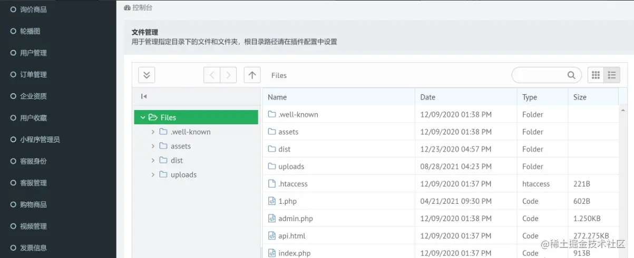Click the htaccess type cell

(536, 184)
